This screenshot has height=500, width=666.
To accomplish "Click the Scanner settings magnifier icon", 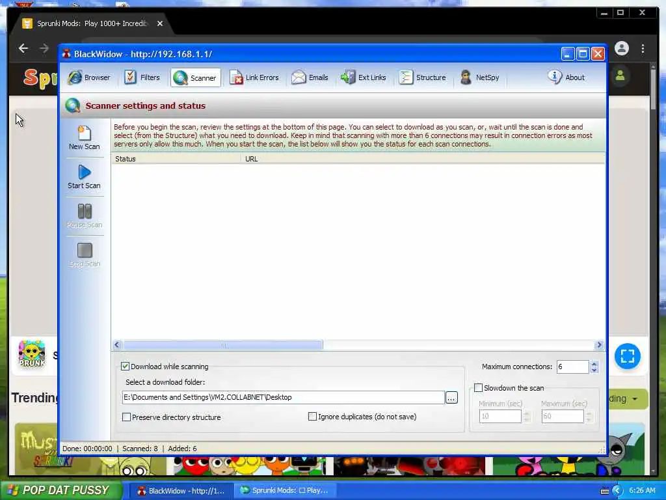I will (73, 105).
